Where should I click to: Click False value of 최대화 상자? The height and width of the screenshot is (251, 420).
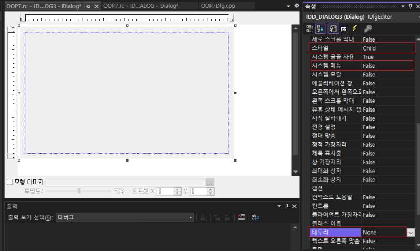click(x=369, y=171)
